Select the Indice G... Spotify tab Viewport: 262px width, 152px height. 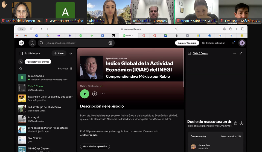[129, 35]
